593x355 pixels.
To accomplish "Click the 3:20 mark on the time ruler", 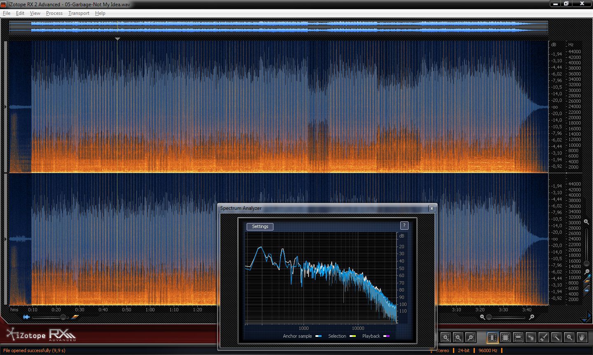I will [x=480, y=310].
